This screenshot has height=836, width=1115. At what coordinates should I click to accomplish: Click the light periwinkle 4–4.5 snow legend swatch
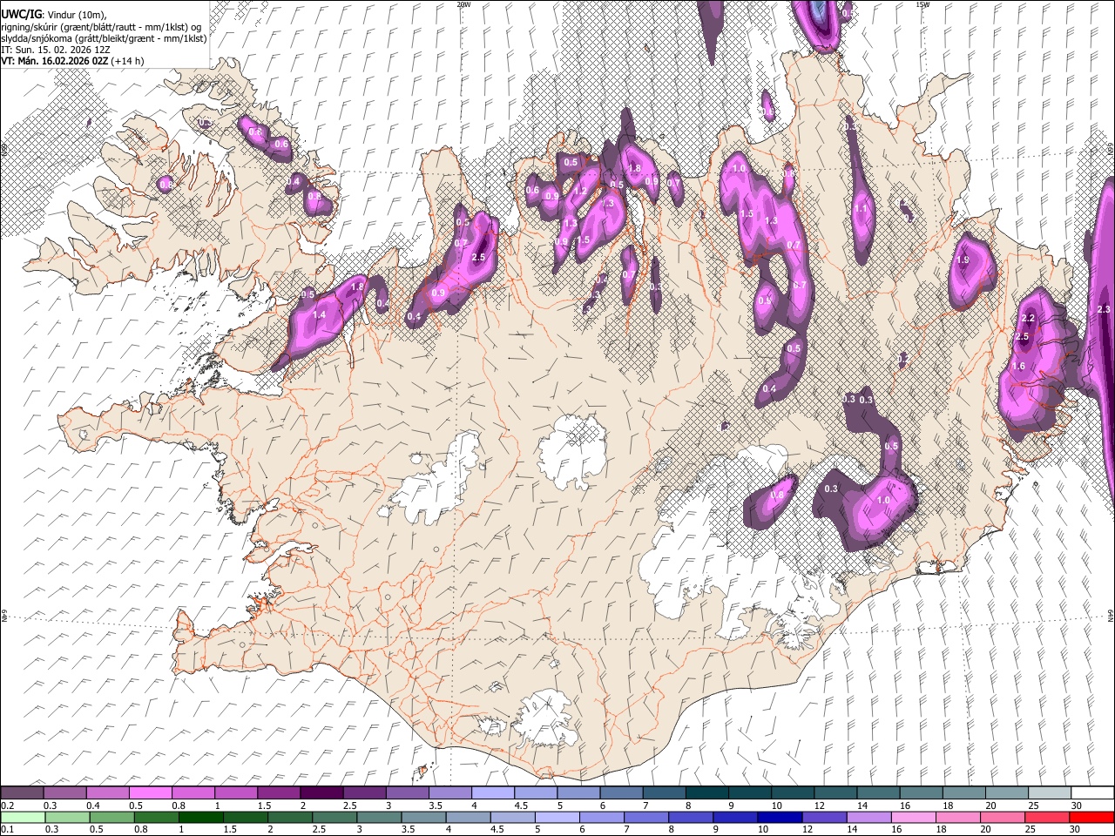click(x=493, y=792)
